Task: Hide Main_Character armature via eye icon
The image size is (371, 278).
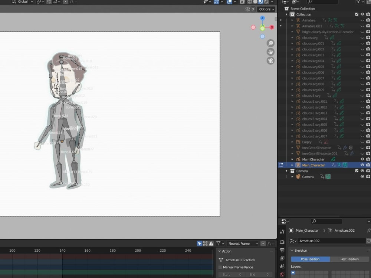Action: pyautogui.click(x=362, y=165)
